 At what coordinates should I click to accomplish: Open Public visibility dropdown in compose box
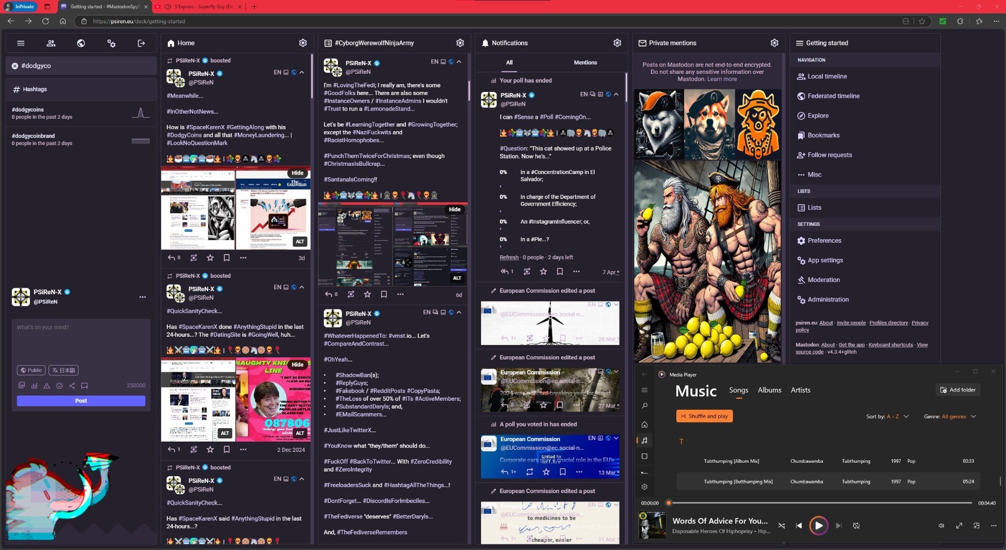[x=31, y=370]
